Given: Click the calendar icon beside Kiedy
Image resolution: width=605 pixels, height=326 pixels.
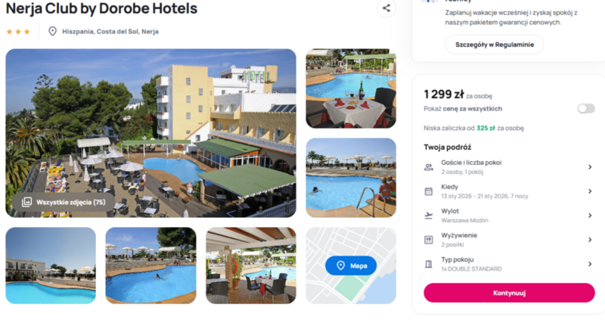Looking at the screenshot, I should click(429, 191).
